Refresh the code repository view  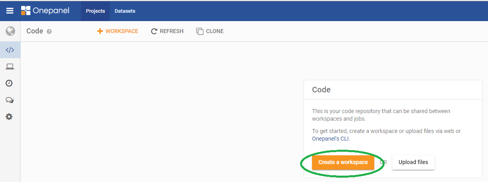point(167,31)
